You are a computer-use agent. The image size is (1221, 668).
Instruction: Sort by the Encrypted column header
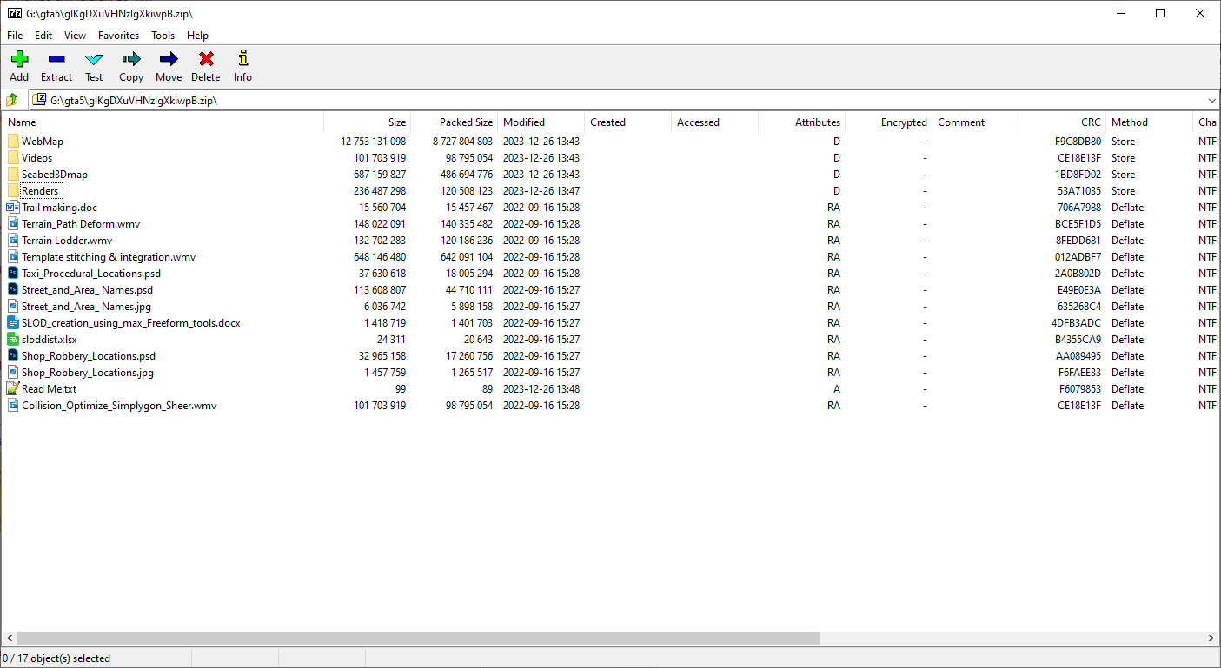[x=888, y=122]
